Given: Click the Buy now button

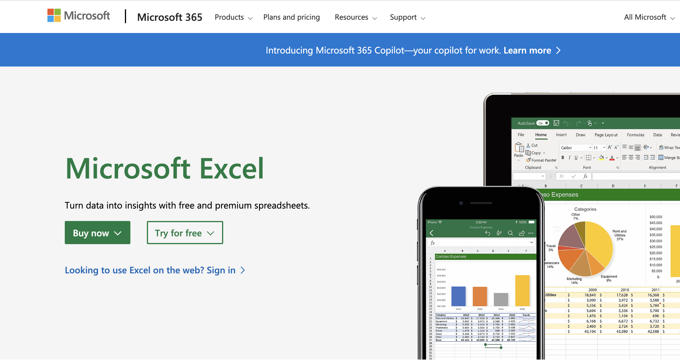Looking at the screenshot, I should tap(97, 233).
